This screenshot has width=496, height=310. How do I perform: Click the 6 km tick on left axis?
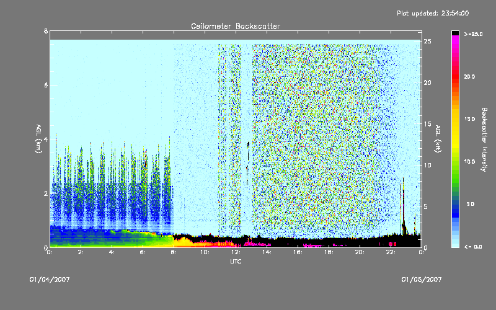(46, 85)
